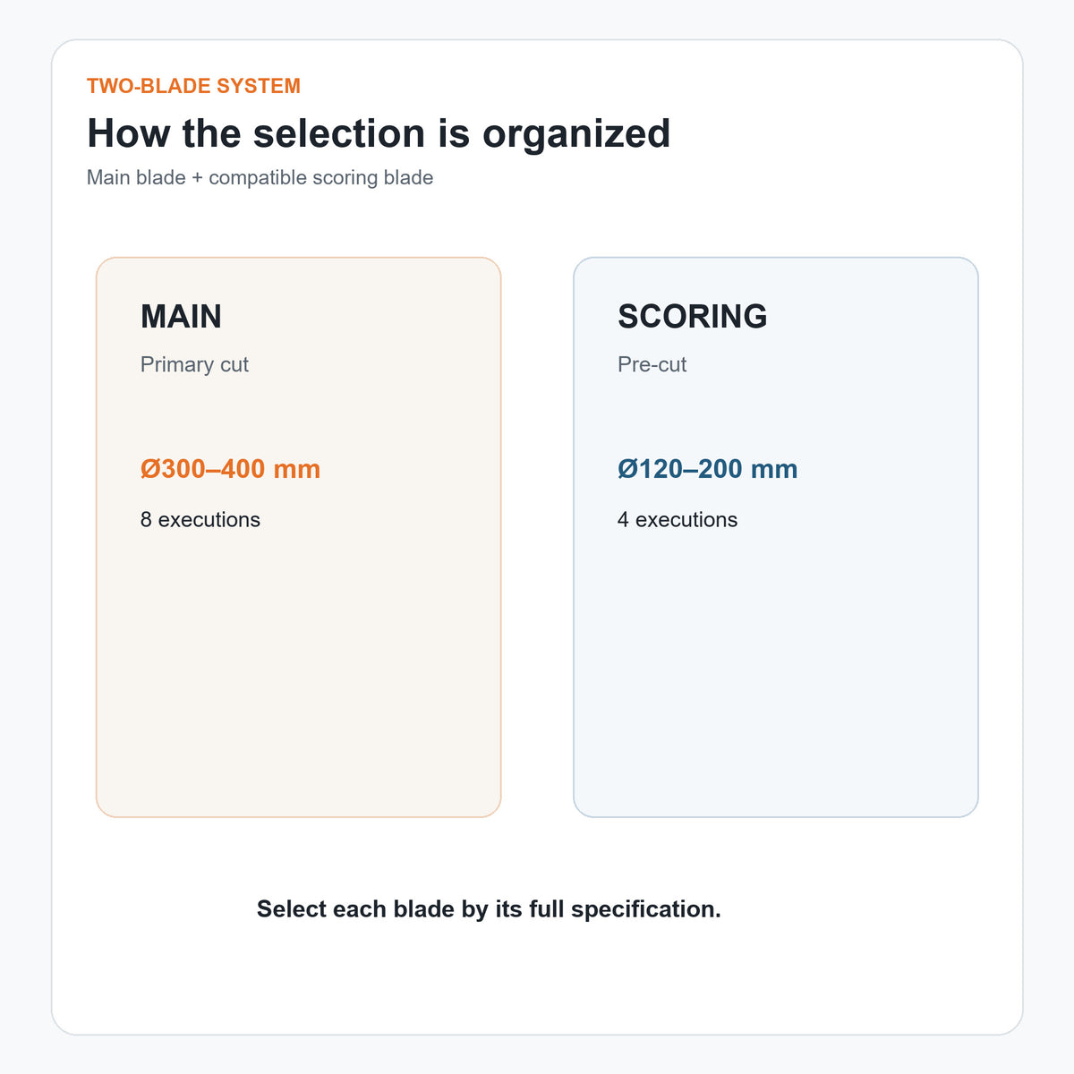Click the Select each blade by specification note
1074x1074 pixels.
pos(489,909)
